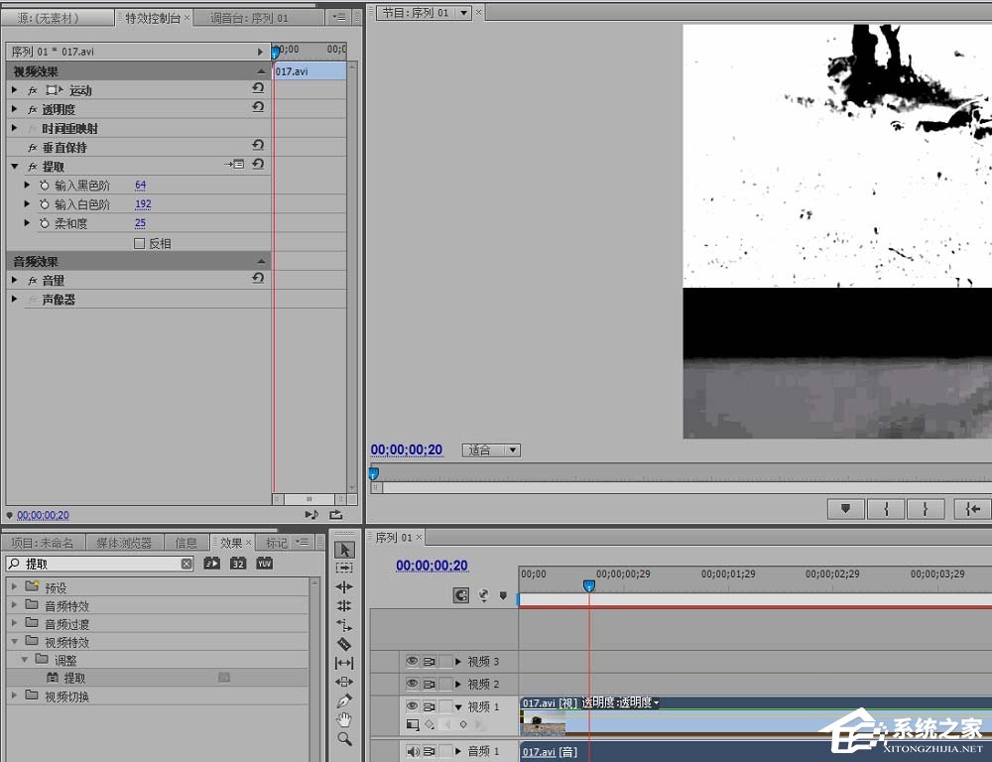Click the Selection arrow tool
The image size is (992, 762).
coord(344,550)
